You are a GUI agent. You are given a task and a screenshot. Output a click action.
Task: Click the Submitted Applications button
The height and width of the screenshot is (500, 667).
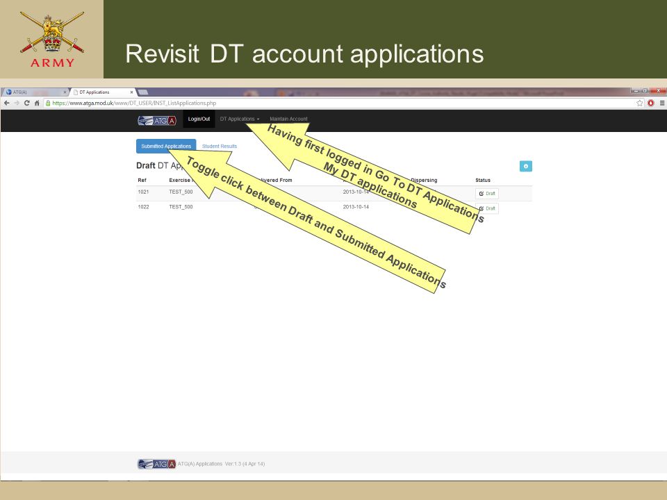point(166,147)
